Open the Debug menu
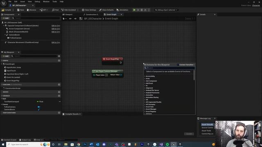This screenshot has width=262, height=147. coord(37,2)
